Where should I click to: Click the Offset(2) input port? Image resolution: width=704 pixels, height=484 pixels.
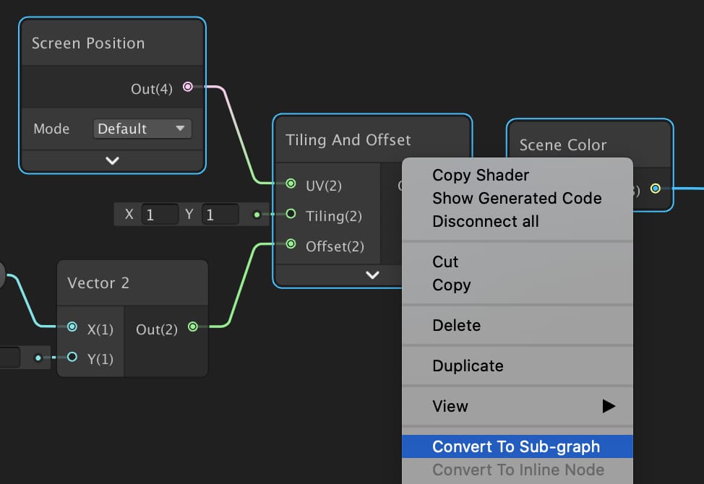(x=291, y=244)
